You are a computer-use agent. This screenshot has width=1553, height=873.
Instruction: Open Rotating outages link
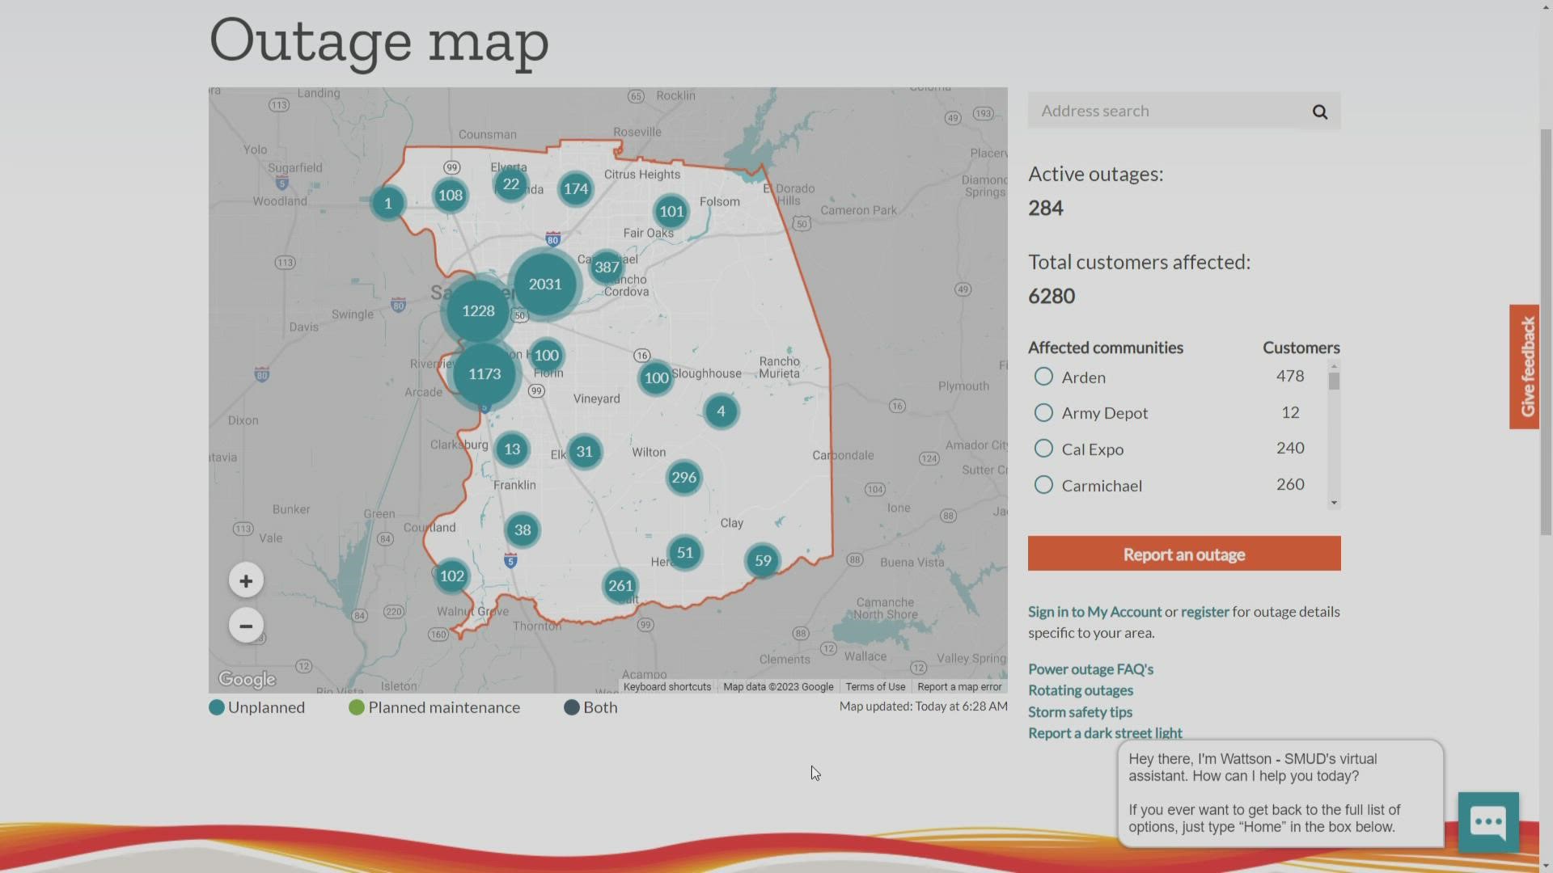click(1081, 690)
